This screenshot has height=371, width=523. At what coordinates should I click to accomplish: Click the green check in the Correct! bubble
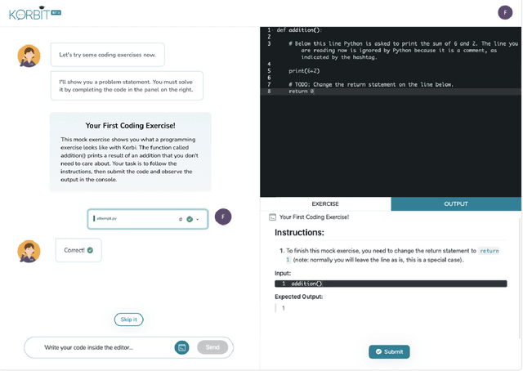[x=90, y=250]
